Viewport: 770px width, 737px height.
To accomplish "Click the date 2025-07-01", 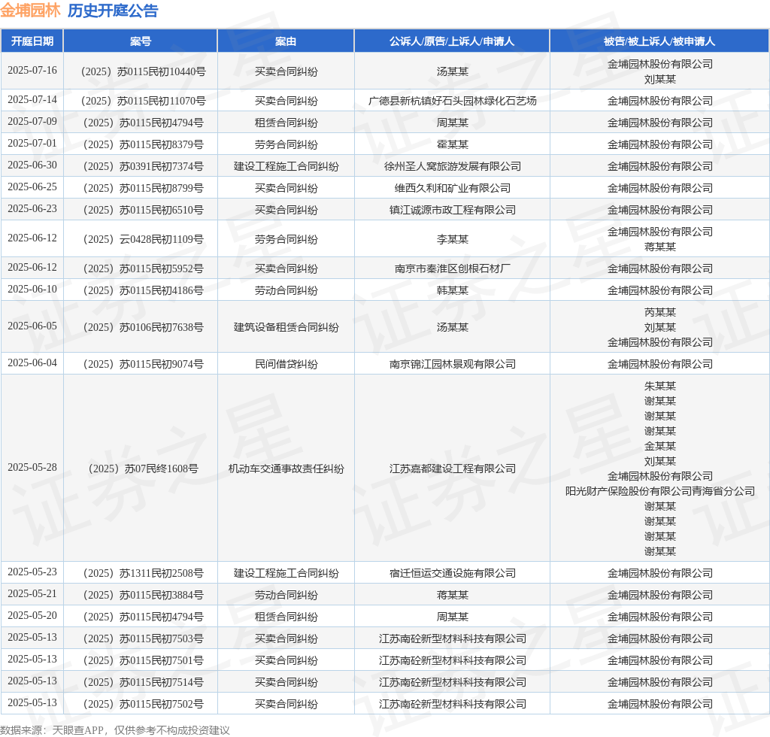I will point(32,143).
